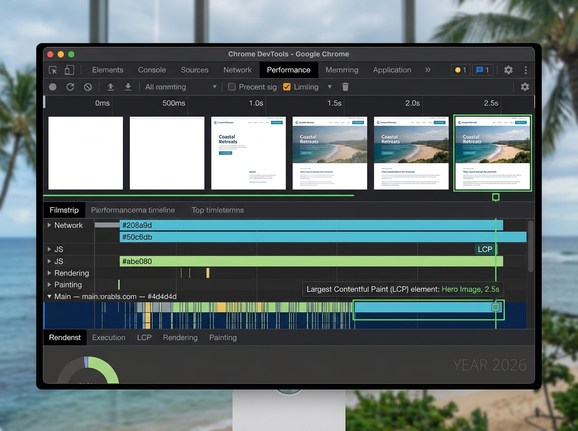Save the profile with the download icon
The image size is (578, 431).
pyautogui.click(x=128, y=87)
